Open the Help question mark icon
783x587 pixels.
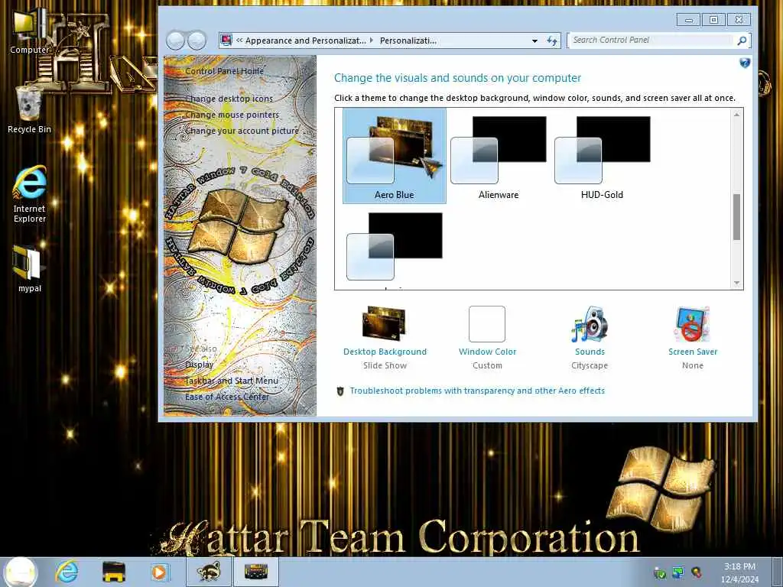745,63
